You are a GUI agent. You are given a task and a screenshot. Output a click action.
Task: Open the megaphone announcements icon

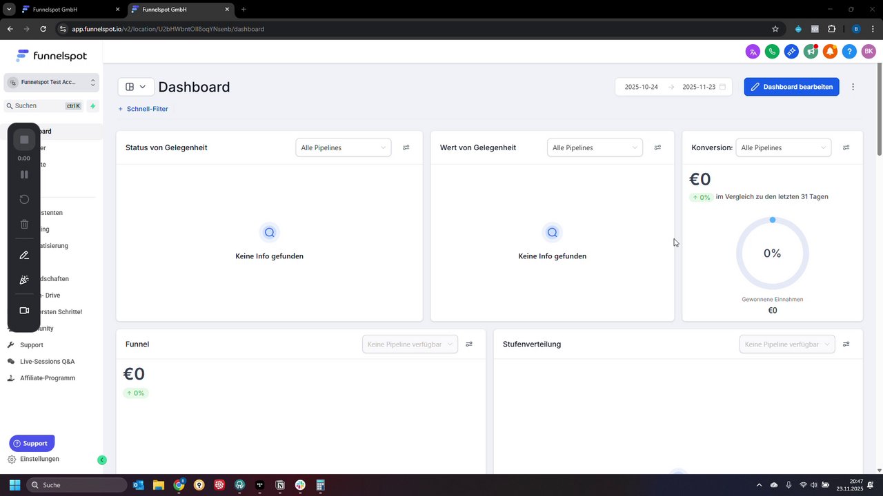[811, 52]
